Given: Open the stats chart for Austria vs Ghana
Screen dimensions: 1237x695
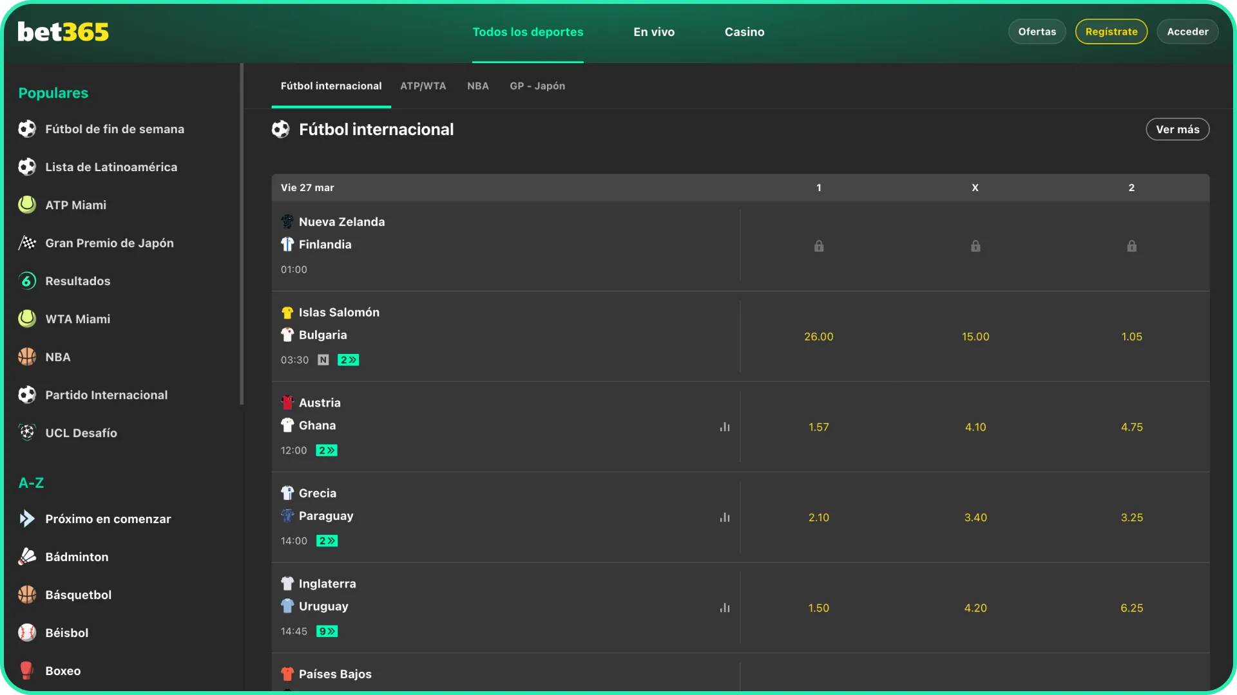Looking at the screenshot, I should (x=725, y=427).
